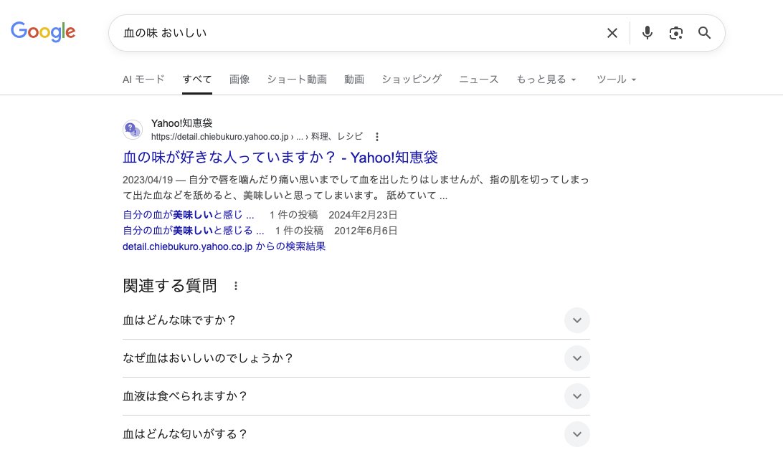Open three-dot menu beside Yahoo result URL

coord(377,137)
